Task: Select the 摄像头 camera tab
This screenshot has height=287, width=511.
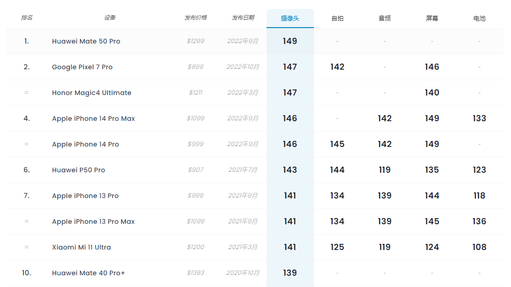Action: tap(290, 19)
